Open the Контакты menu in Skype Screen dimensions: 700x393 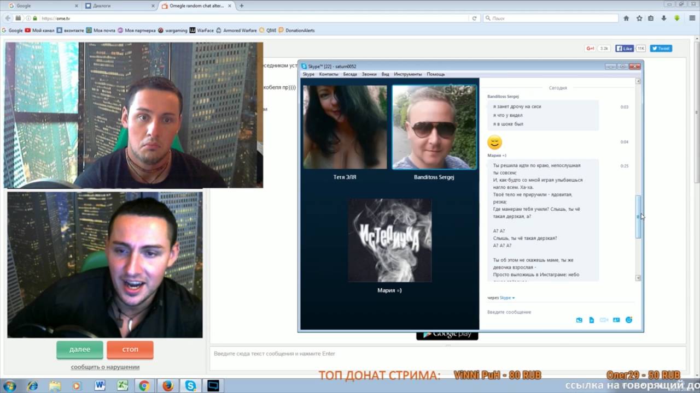329,74
